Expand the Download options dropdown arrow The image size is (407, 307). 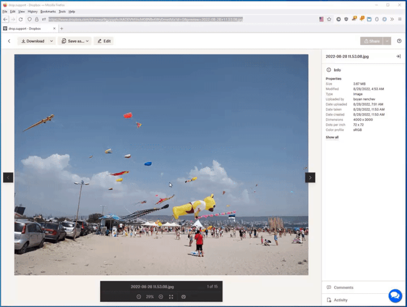[x=51, y=41]
